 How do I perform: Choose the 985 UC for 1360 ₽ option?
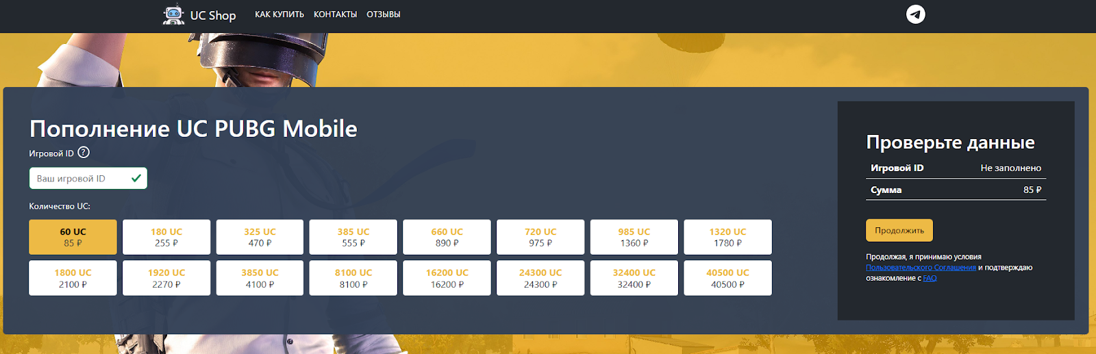point(634,237)
